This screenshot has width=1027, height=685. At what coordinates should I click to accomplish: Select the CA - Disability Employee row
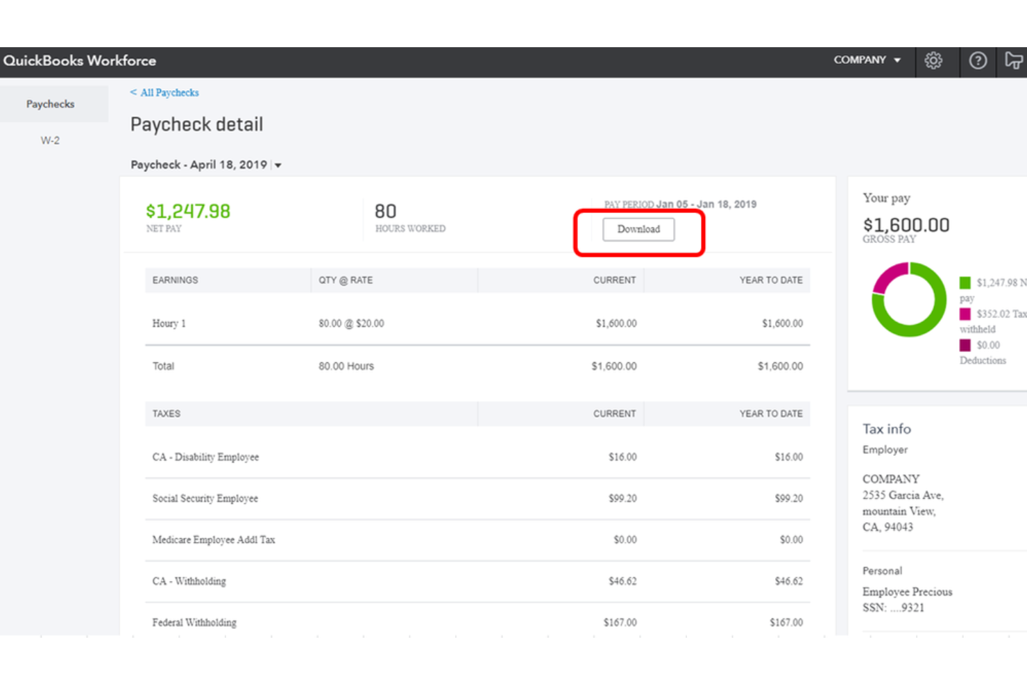pos(477,457)
